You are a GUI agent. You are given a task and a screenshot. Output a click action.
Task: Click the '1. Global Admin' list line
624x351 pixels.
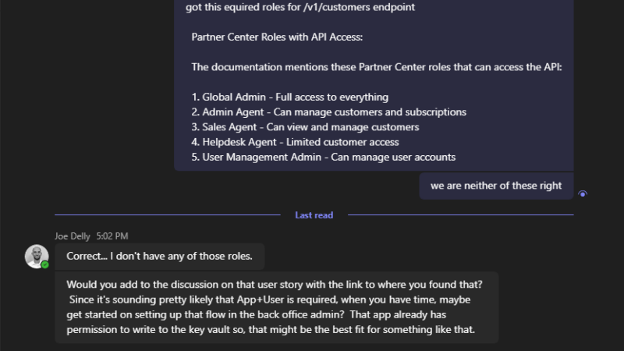click(x=289, y=97)
